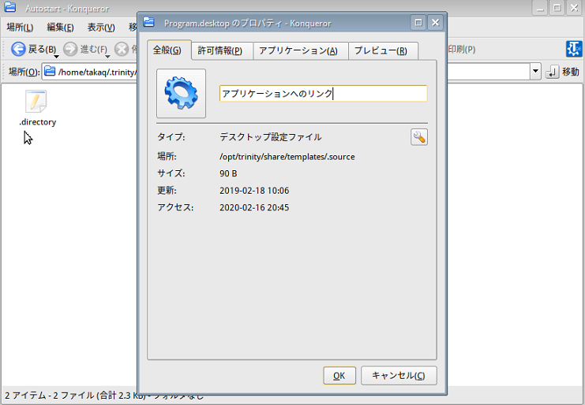Select the .directory file icon

click(x=36, y=101)
